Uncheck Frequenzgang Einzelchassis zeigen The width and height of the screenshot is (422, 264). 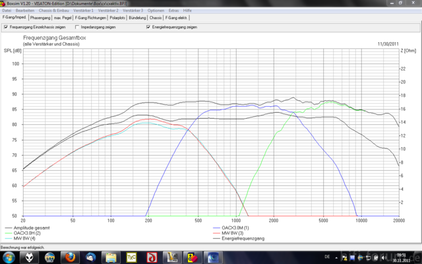(6, 28)
